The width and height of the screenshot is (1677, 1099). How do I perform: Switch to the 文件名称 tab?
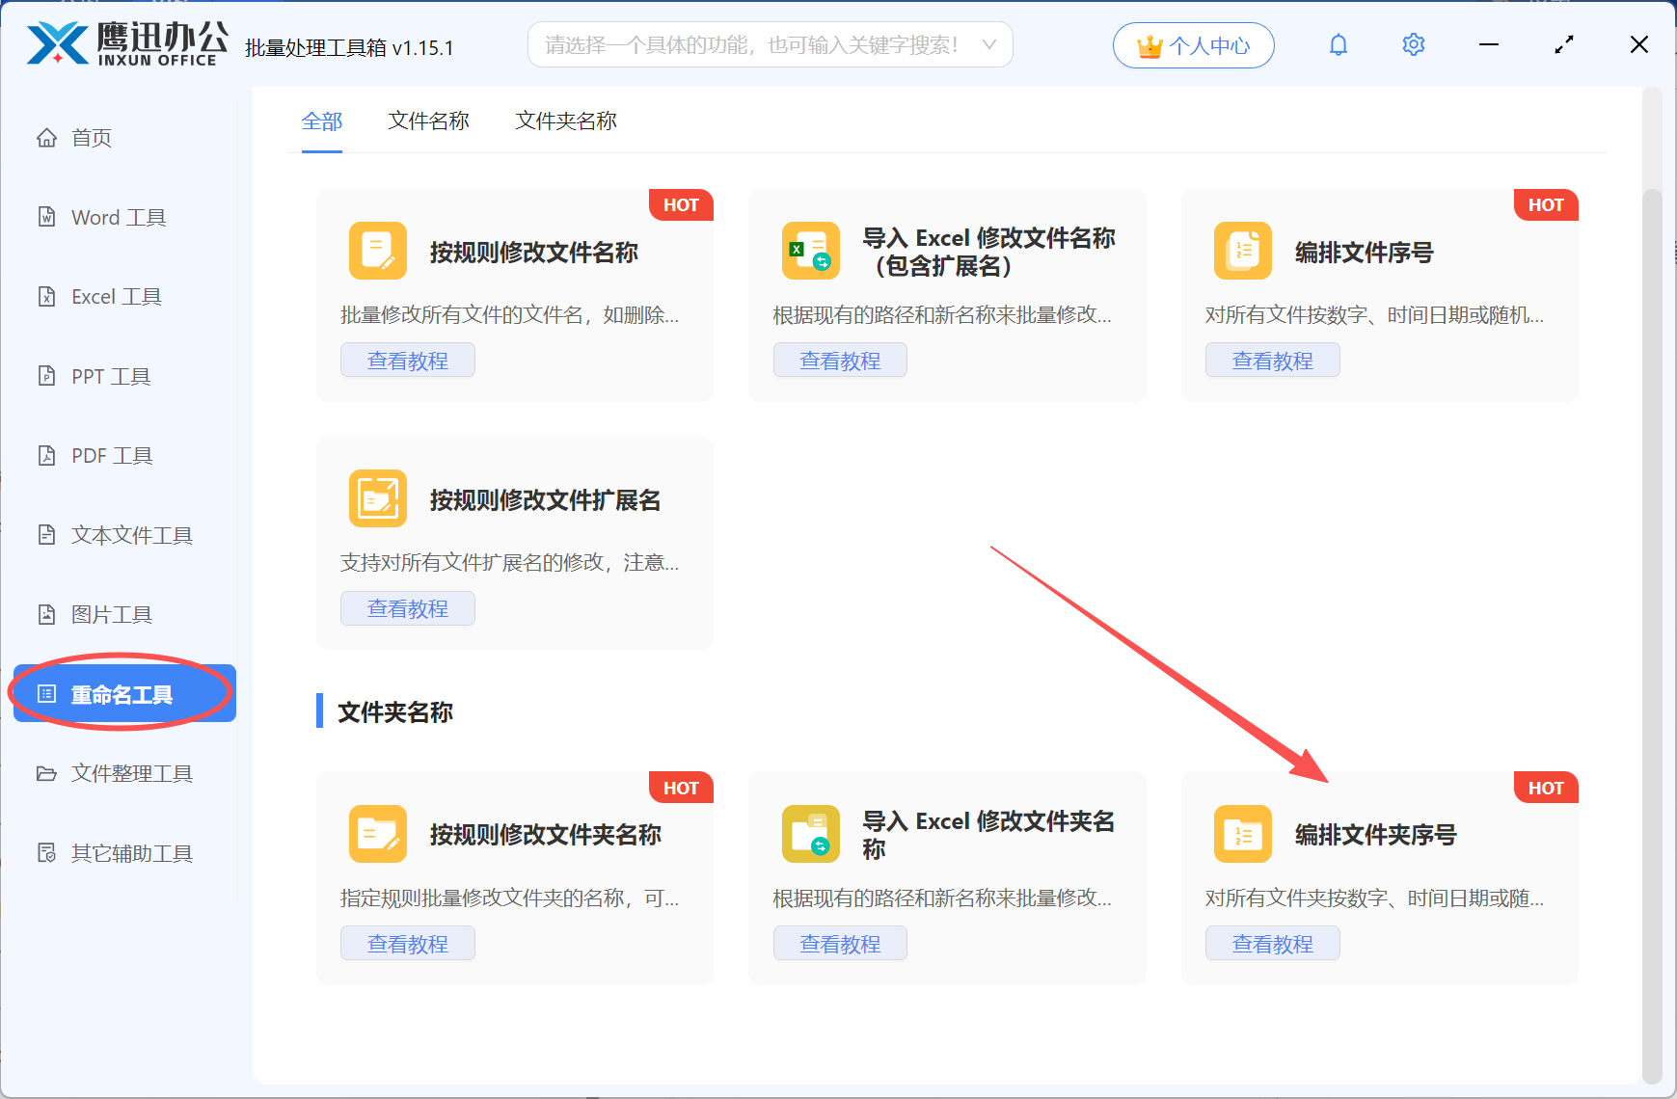click(427, 121)
